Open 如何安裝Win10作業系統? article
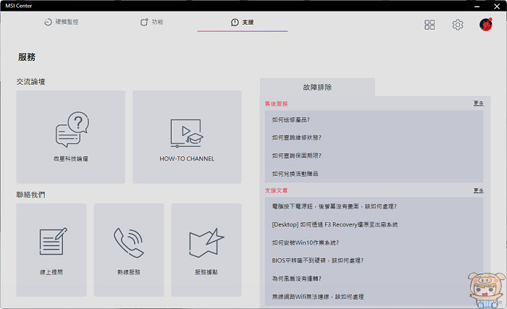The width and height of the screenshot is (507, 309). point(305,242)
